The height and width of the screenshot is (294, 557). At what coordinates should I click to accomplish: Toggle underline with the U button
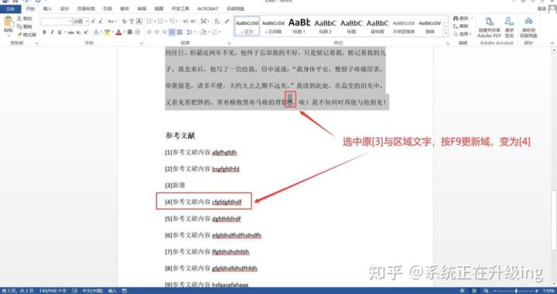pos(60,32)
